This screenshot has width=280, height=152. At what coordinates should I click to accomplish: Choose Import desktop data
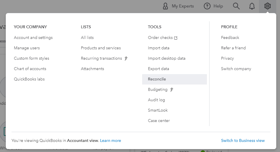point(167,58)
